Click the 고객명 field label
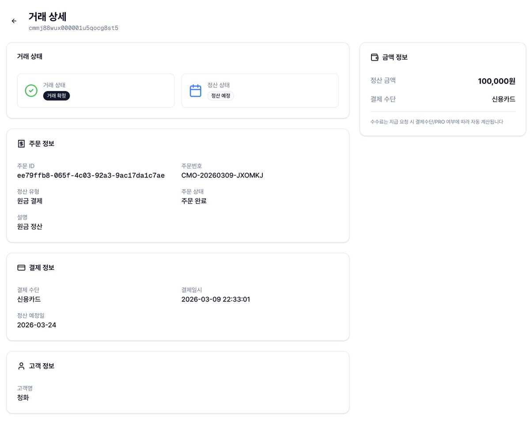530x440 pixels. coord(25,388)
